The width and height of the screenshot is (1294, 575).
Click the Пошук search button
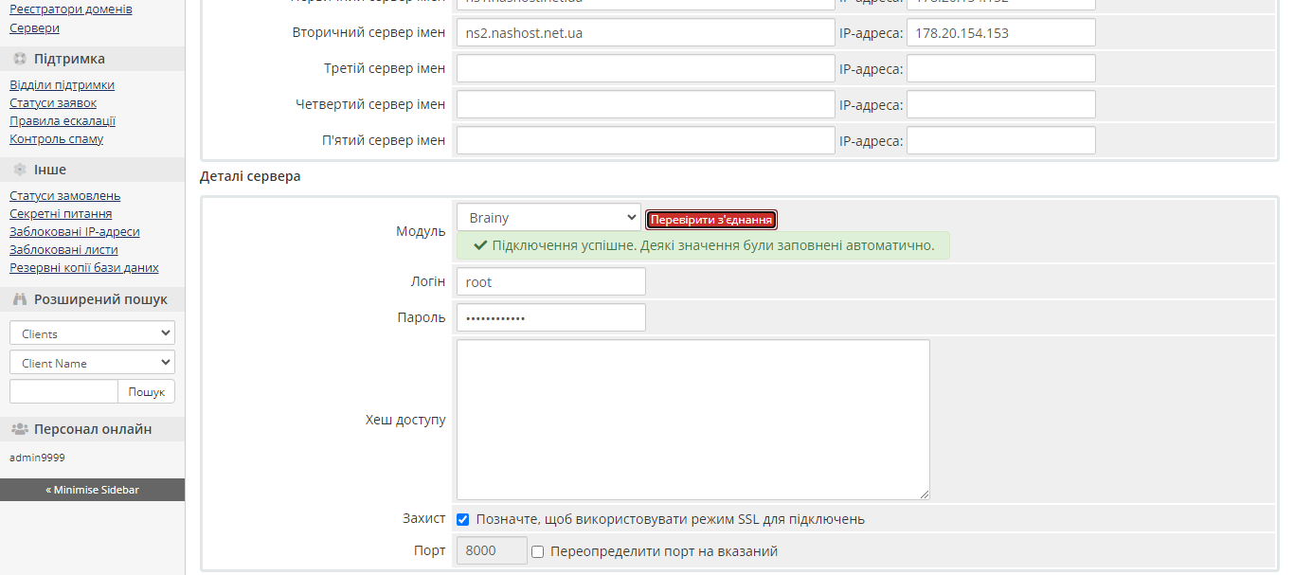pos(146,390)
